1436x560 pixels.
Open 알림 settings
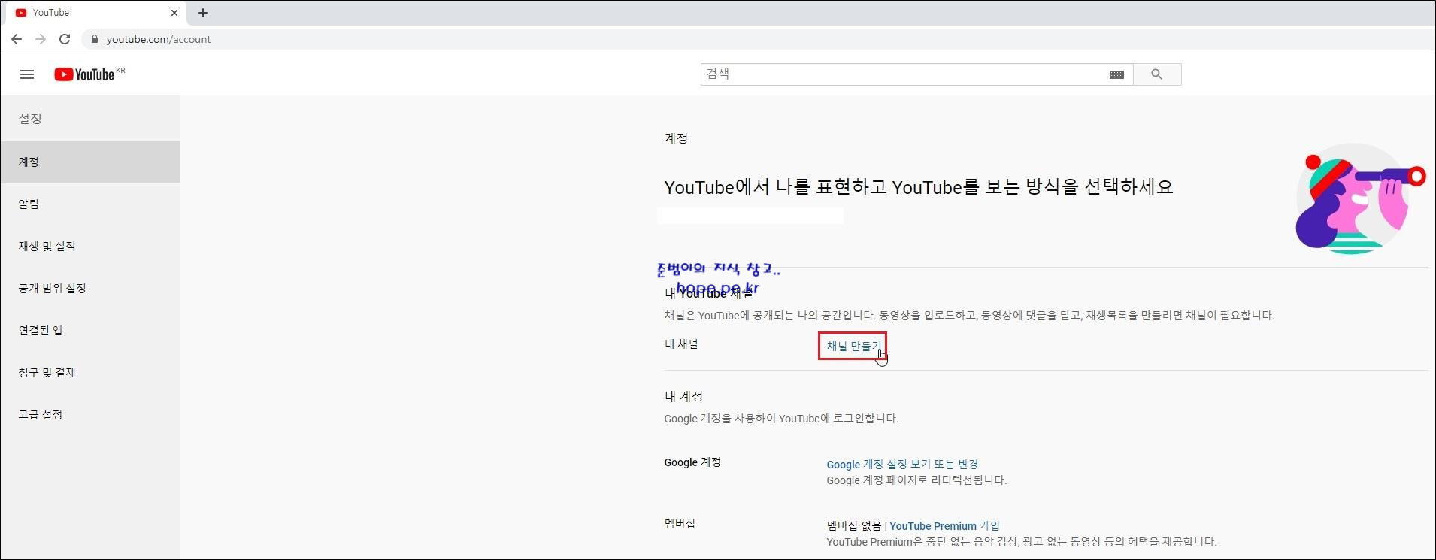pyautogui.click(x=90, y=204)
